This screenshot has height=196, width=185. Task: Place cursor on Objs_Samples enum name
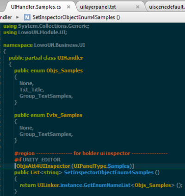[x=65, y=71]
